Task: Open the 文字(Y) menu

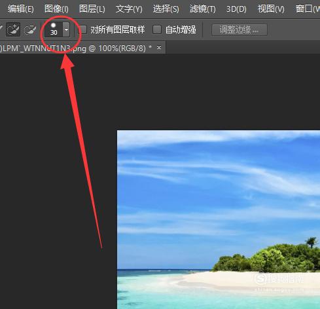Action: point(129,9)
